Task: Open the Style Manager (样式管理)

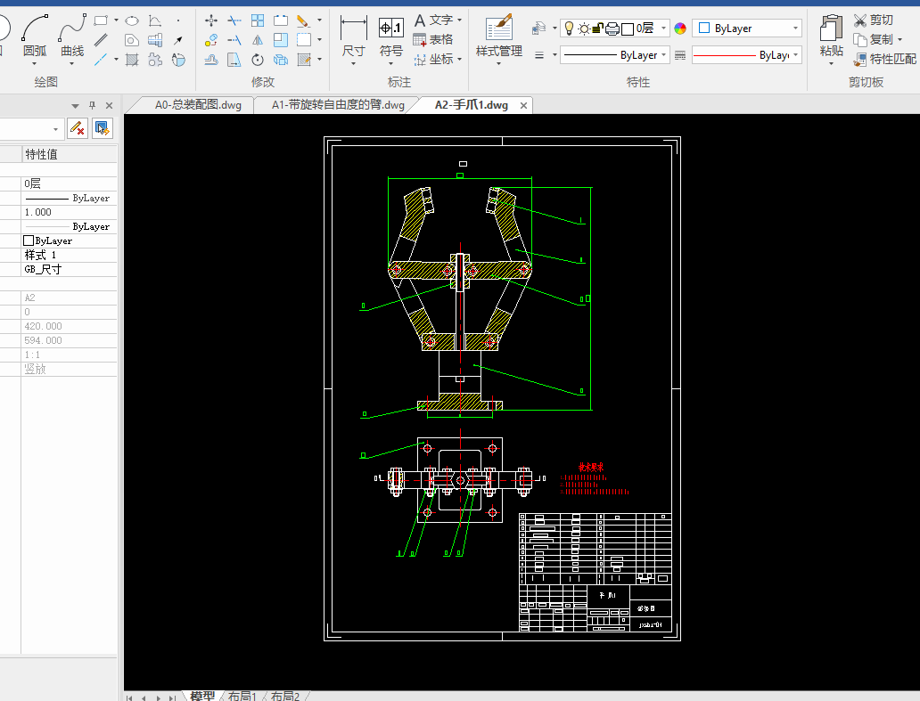Action: 499,37
